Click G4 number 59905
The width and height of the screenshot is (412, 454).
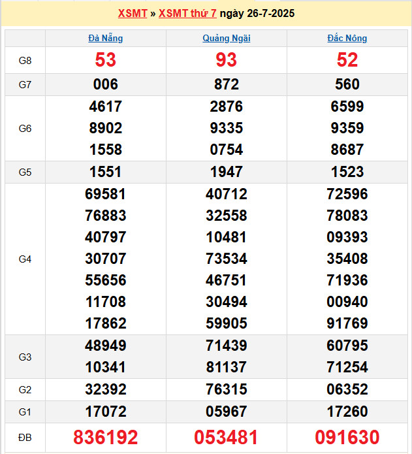click(x=227, y=323)
